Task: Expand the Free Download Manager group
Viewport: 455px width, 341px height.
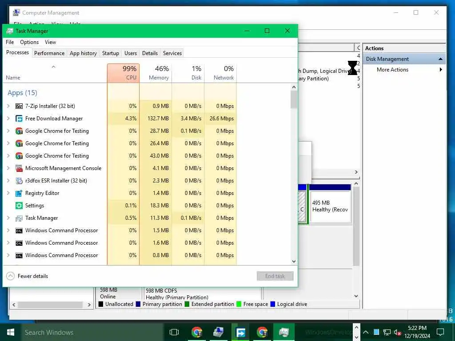Action: point(8,119)
